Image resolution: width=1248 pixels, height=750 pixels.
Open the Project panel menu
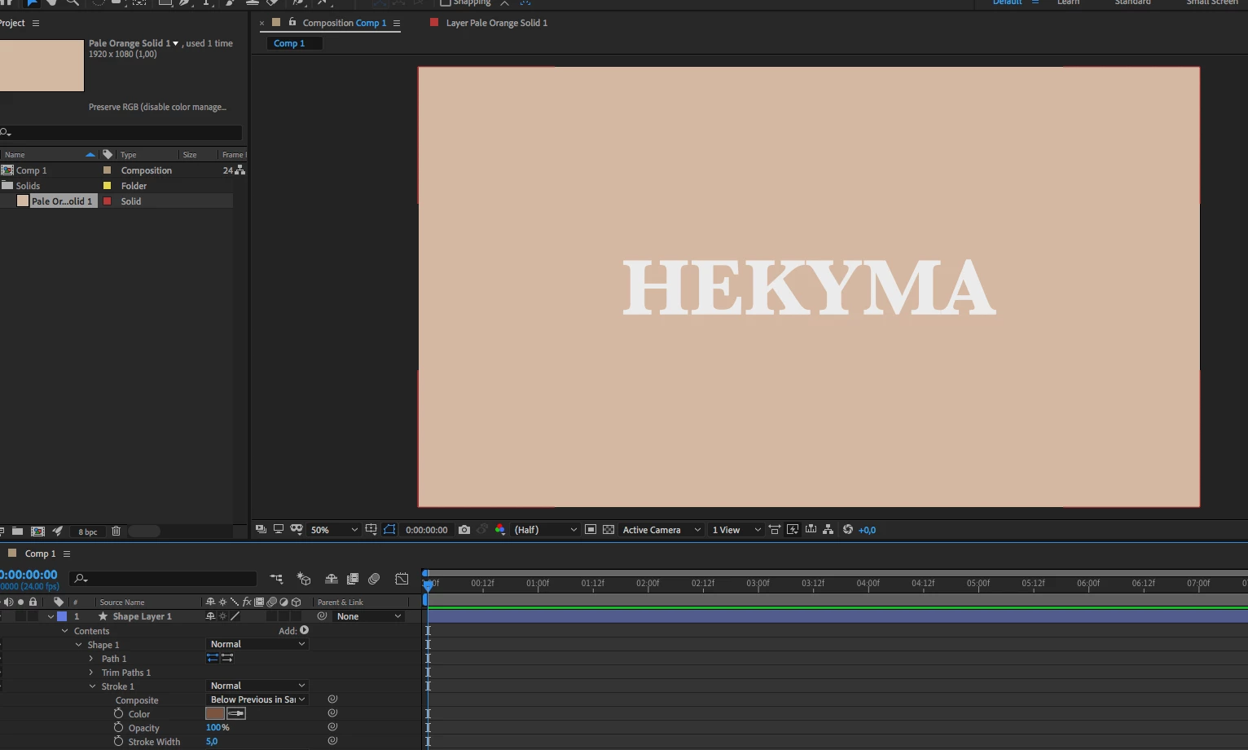coord(36,23)
